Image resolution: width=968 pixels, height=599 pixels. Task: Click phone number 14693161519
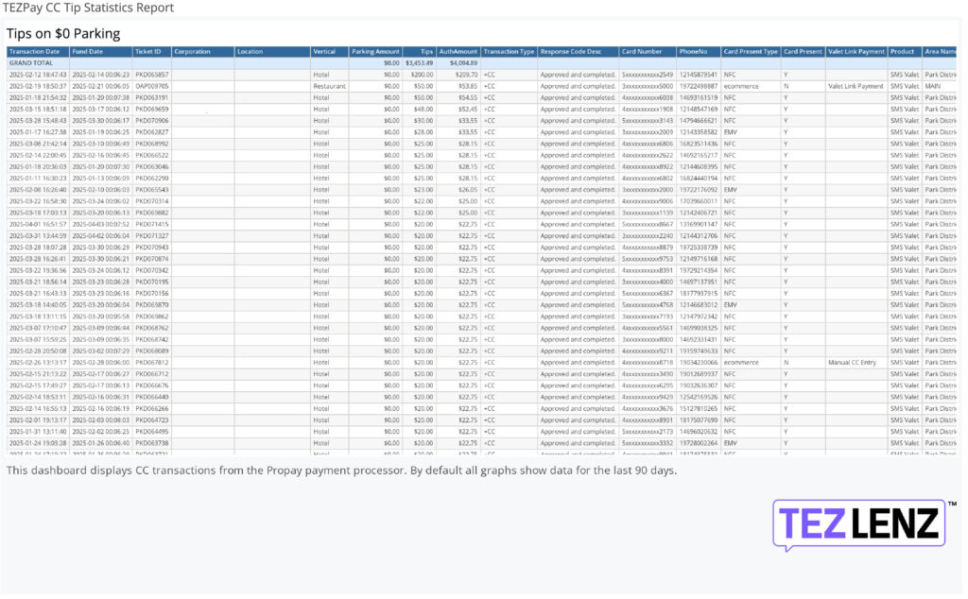point(699,97)
